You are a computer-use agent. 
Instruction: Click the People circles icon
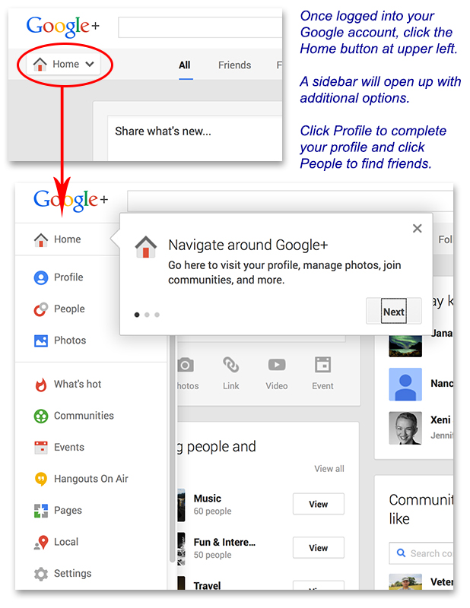41,309
